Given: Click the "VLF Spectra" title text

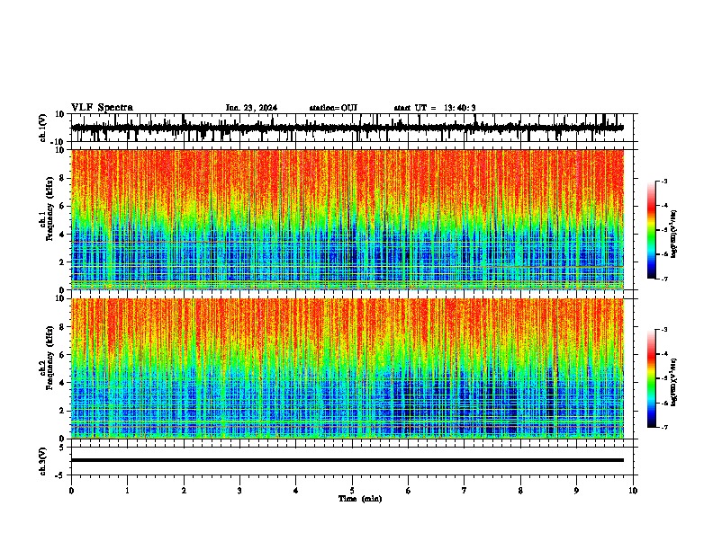Looking at the screenshot, I should (102, 108).
